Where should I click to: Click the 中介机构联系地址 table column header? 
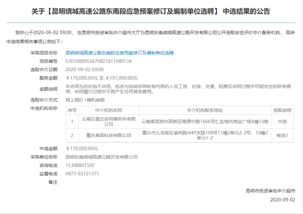(205, 110)
